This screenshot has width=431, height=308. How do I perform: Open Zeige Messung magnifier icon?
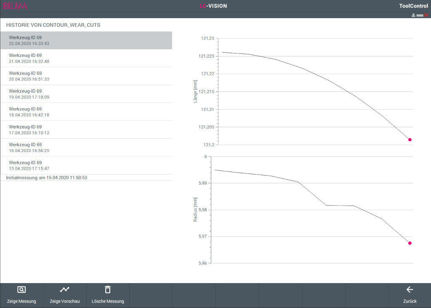pyautogui.click(x=21, y=289)
